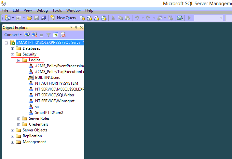Expand the Server Objects folder
Screen dimensions: 232x159
(x=12, y=130)
